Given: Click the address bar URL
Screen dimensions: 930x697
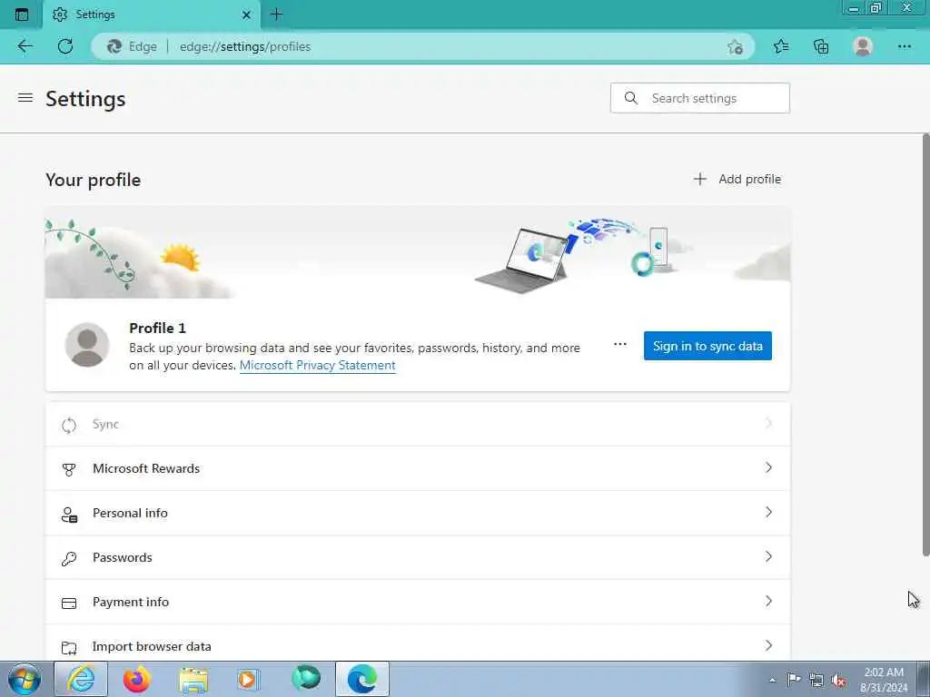Looking at the screenshot, I should [x=245, y=46].
